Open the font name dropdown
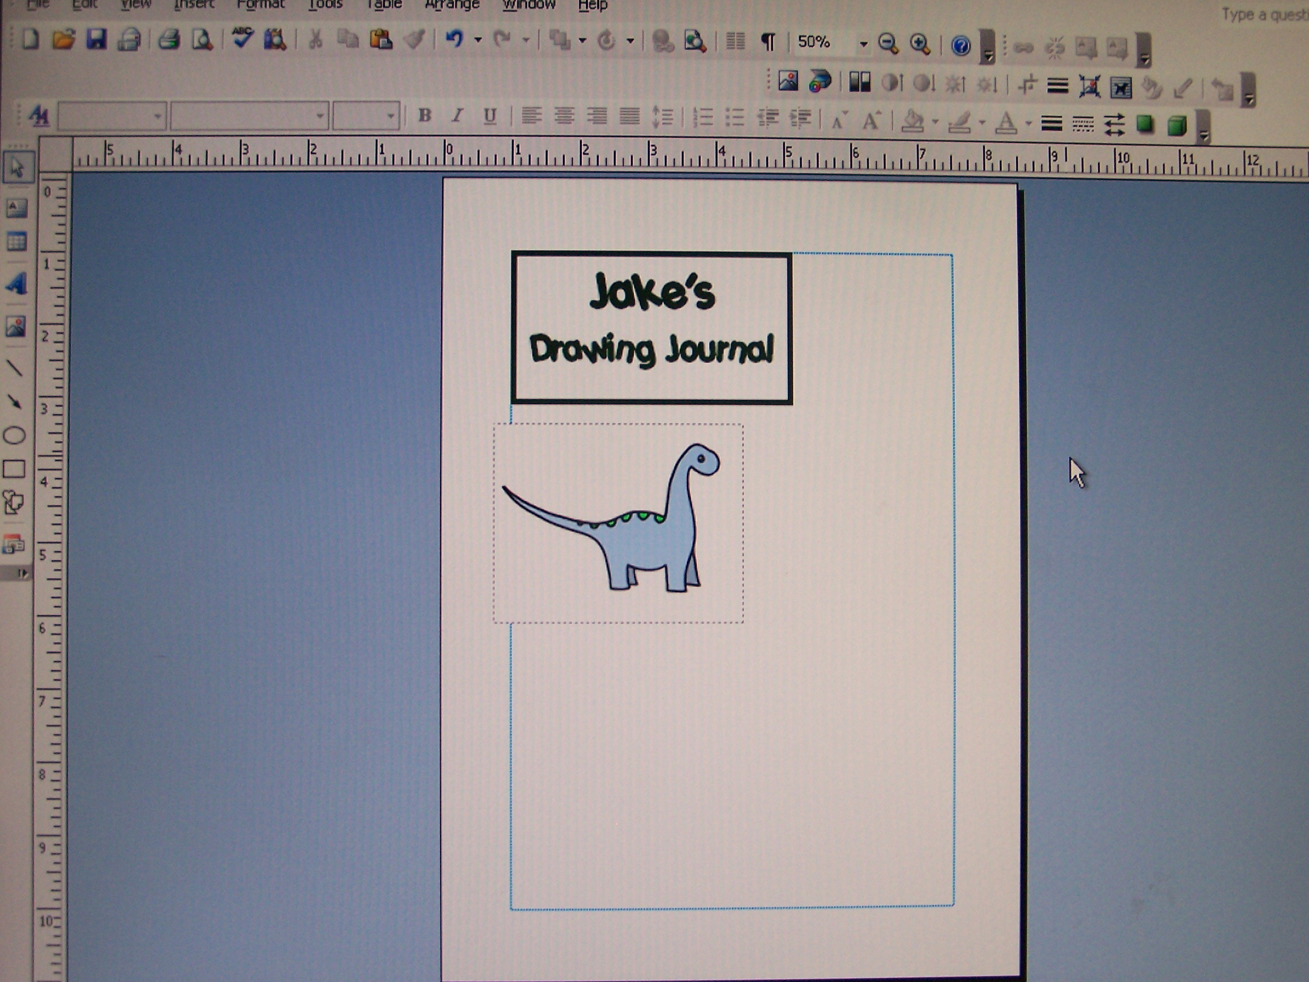Screen dimensions: 1309x982 [249, 116]
